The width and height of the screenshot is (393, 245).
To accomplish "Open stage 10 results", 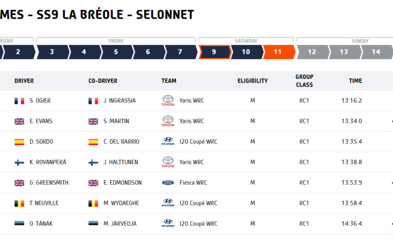I will [247, 52].
